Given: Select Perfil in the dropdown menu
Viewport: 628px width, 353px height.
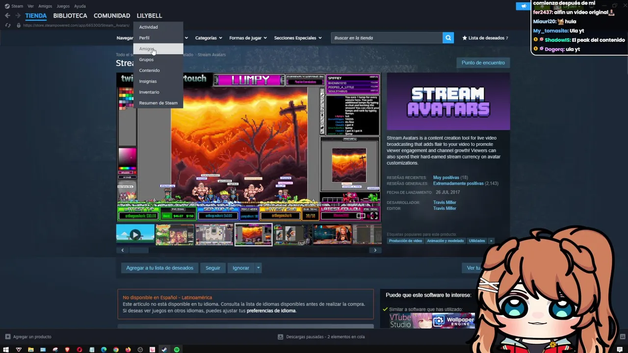Looking at the screenshot, I should (x=158, y=38).
